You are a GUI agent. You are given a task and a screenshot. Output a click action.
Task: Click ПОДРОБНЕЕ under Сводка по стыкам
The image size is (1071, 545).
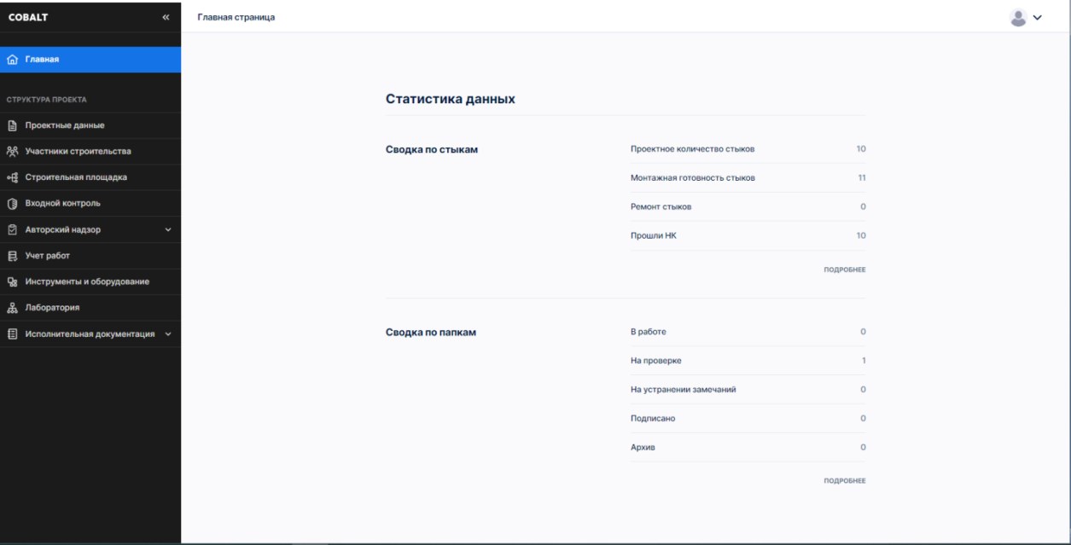[x=844, y=270]
